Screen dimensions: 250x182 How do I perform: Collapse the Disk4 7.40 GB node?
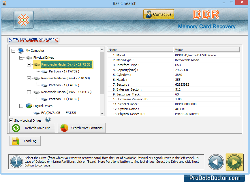coord(29,78)
